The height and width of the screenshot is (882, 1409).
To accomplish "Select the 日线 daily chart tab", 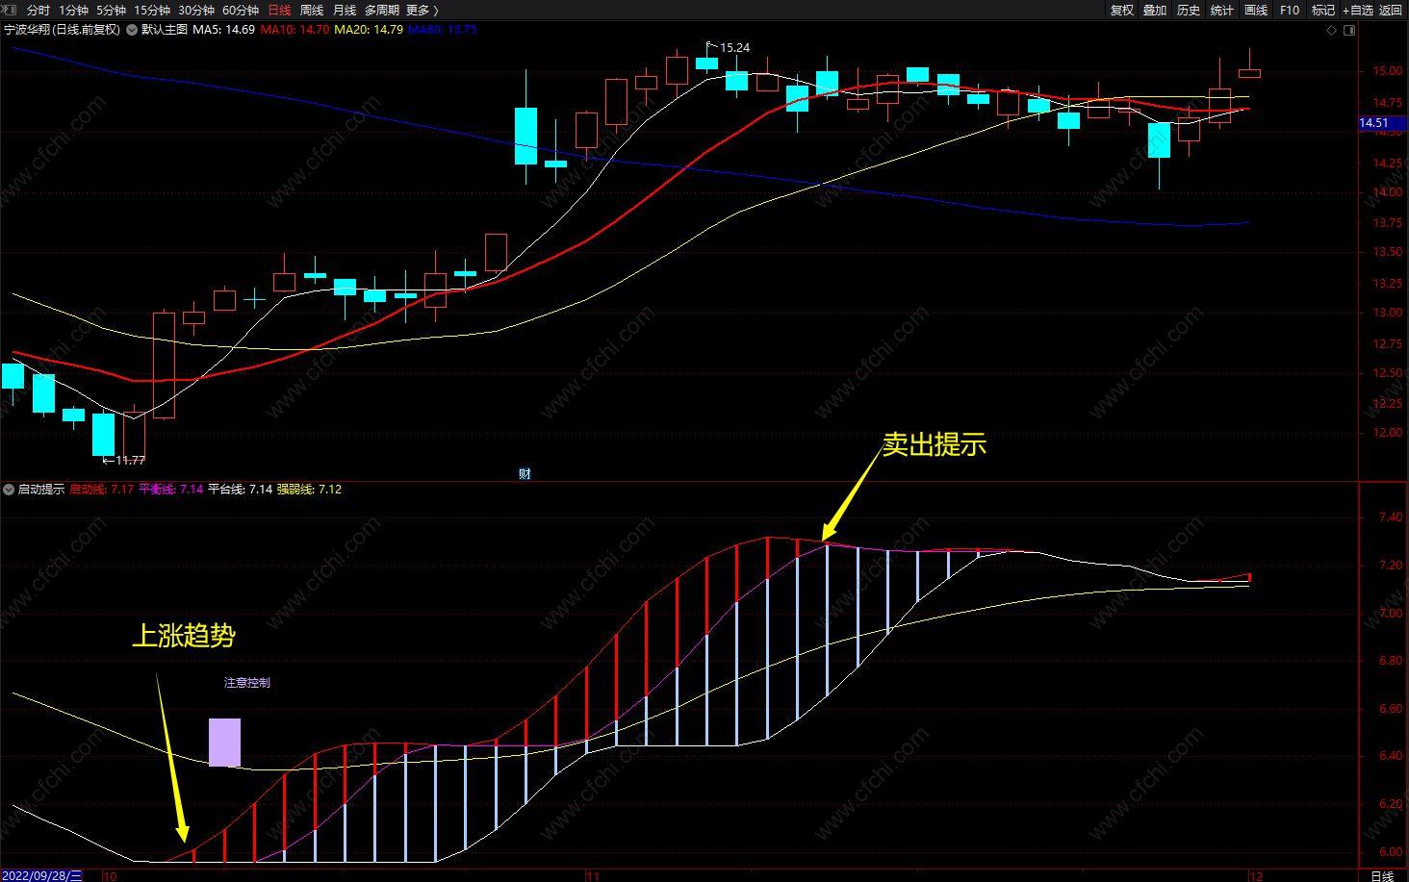I will click(x=279, y=10).
